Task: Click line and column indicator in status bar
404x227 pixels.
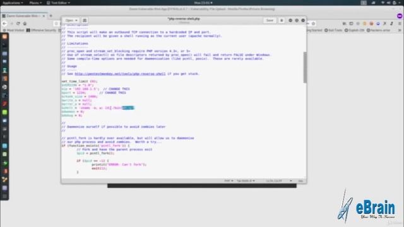Action: (274, 181)
